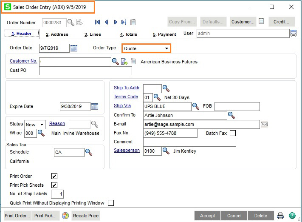
Task: Click the next order number icon beside lookup
Action: coord(79,23)
